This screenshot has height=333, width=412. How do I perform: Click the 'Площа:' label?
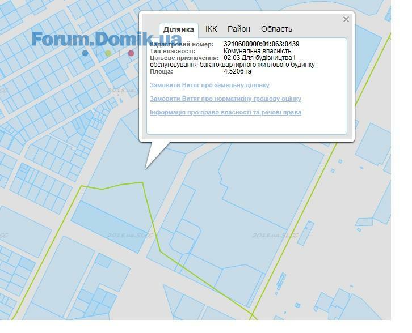[161, 71]
